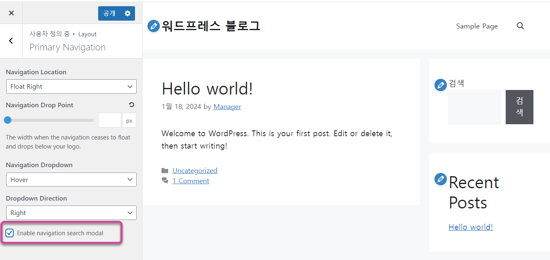Image resolution: width=550 pixels, height=260 pixels.
Task: Open the Navigation Dropdown select set to Hover
Action: [71, 180]
